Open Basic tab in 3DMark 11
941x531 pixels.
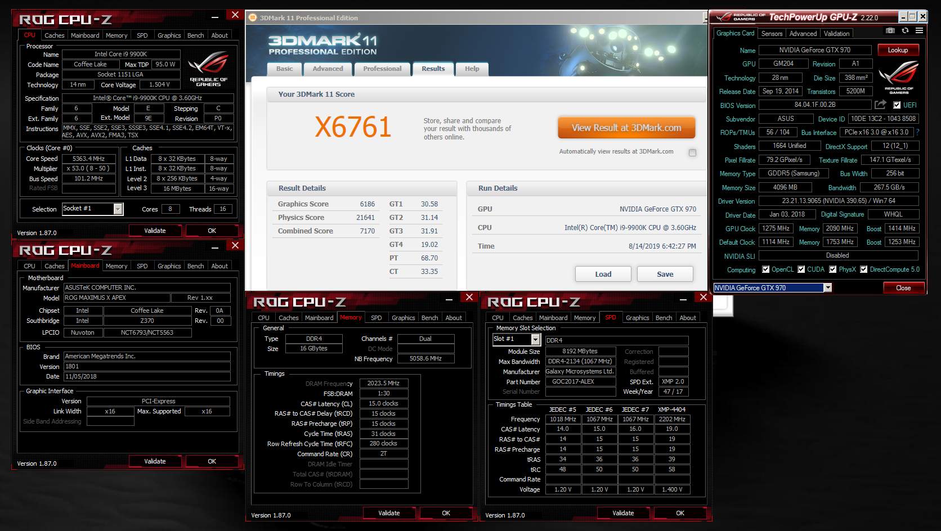pyautogui.click(x=284, y=69)
